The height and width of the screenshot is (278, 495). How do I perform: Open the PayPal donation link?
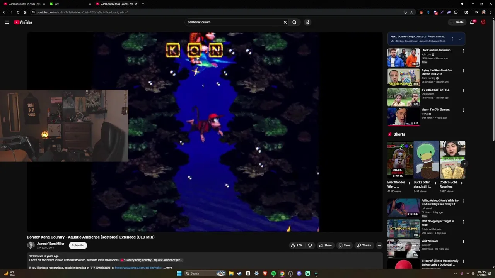[138, 268]
